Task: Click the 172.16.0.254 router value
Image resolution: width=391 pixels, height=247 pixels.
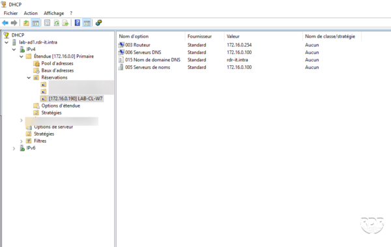Action: tap(239, 45)
